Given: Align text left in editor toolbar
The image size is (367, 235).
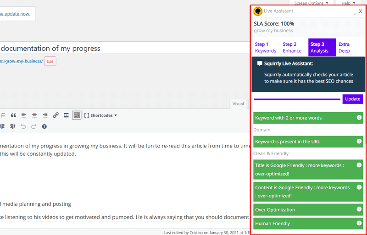Looking at the screenshot, I should [24, 115].
